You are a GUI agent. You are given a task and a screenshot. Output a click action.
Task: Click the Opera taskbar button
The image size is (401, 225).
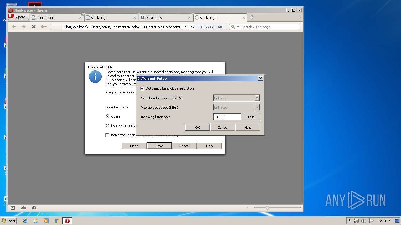click(67, 221)
